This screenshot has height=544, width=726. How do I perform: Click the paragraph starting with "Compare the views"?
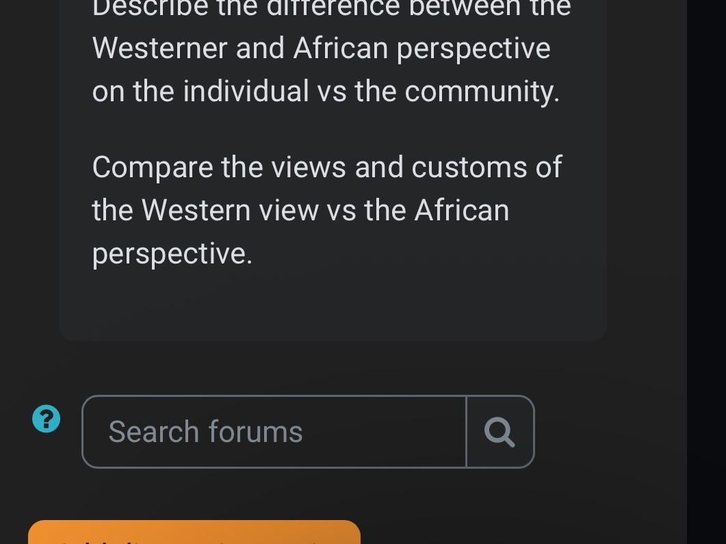(327, 209)
